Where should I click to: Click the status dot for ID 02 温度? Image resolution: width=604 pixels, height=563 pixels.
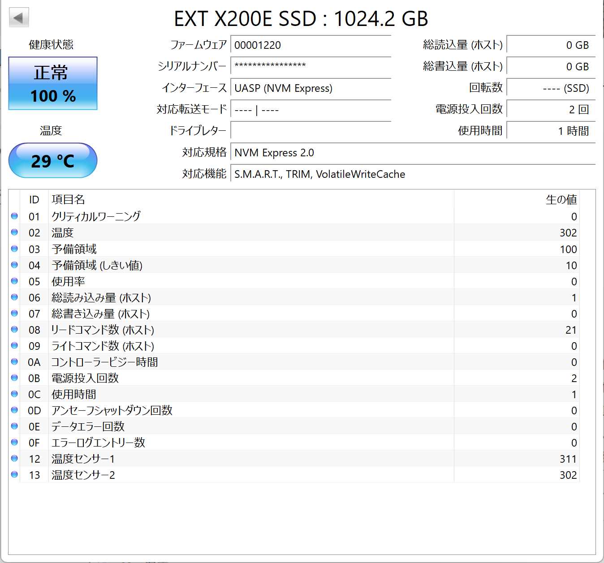click(14, 232)
